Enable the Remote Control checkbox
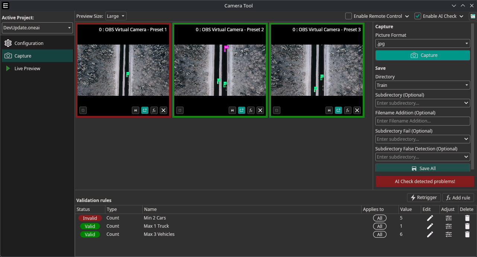Viewport: 477px width, 257px height. coord(349,16)
